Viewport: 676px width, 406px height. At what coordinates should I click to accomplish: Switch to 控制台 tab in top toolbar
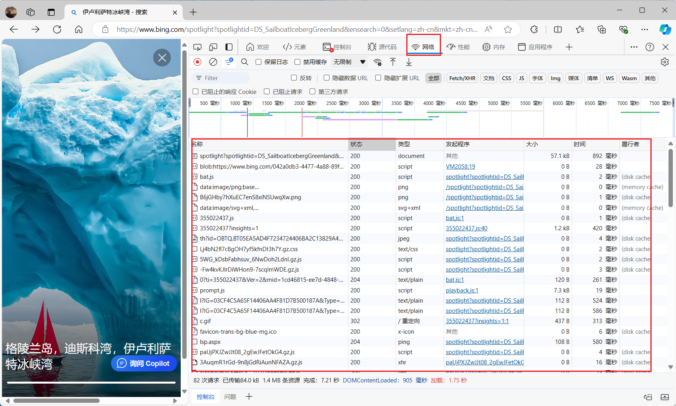337,47
